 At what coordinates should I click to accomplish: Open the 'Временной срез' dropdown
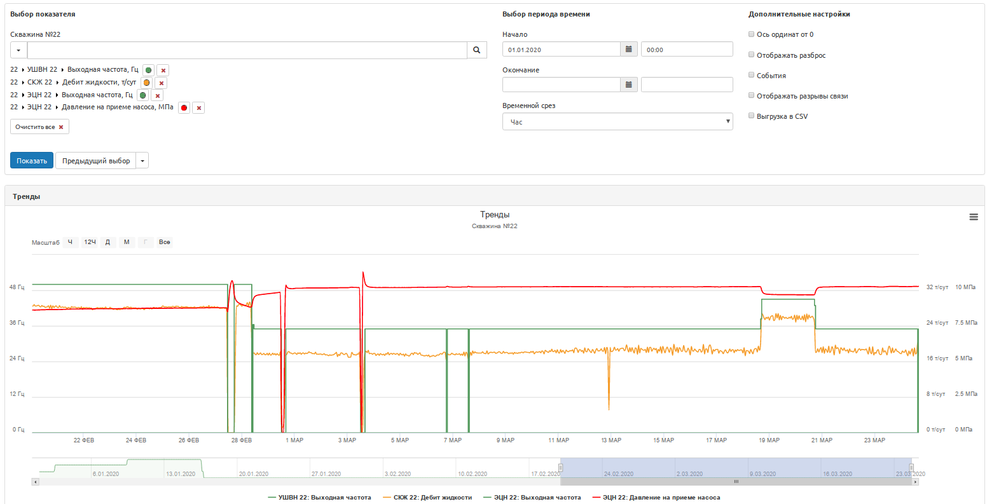tap(617, 122)
